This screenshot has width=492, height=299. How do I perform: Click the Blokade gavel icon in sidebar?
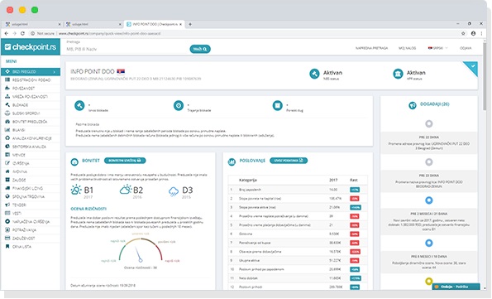7,105
